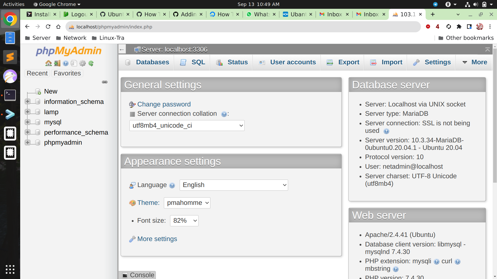The height and width of the screenshot is (279, 497).
Task: Open the server connection collation dropdown
Action: [187, 126]
